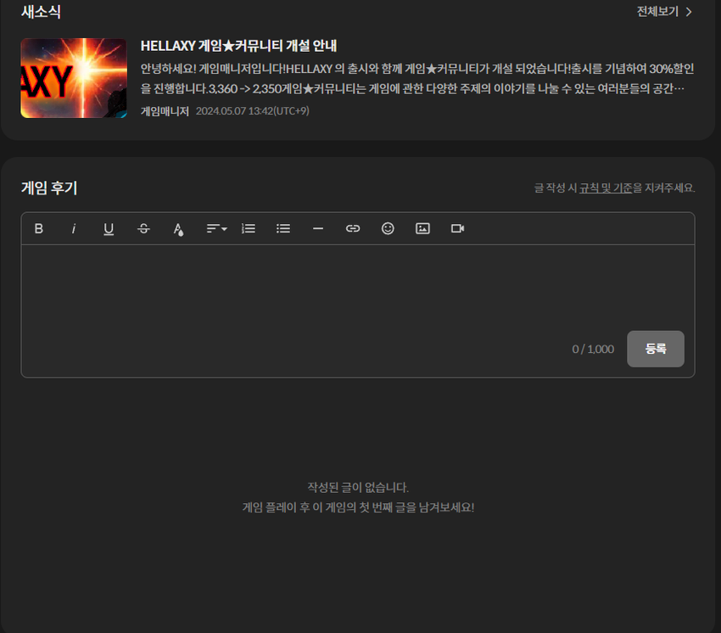Apply strikethrough to text
The image size is (721, 633).
(x=143, y=229)
